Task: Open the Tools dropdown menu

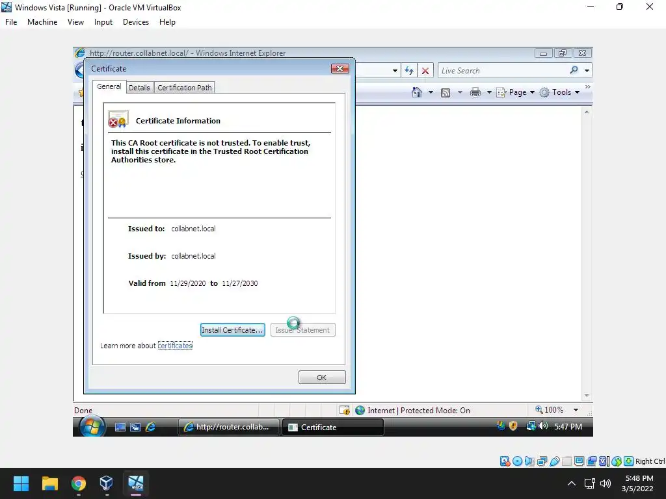Action: coord(559,92)
